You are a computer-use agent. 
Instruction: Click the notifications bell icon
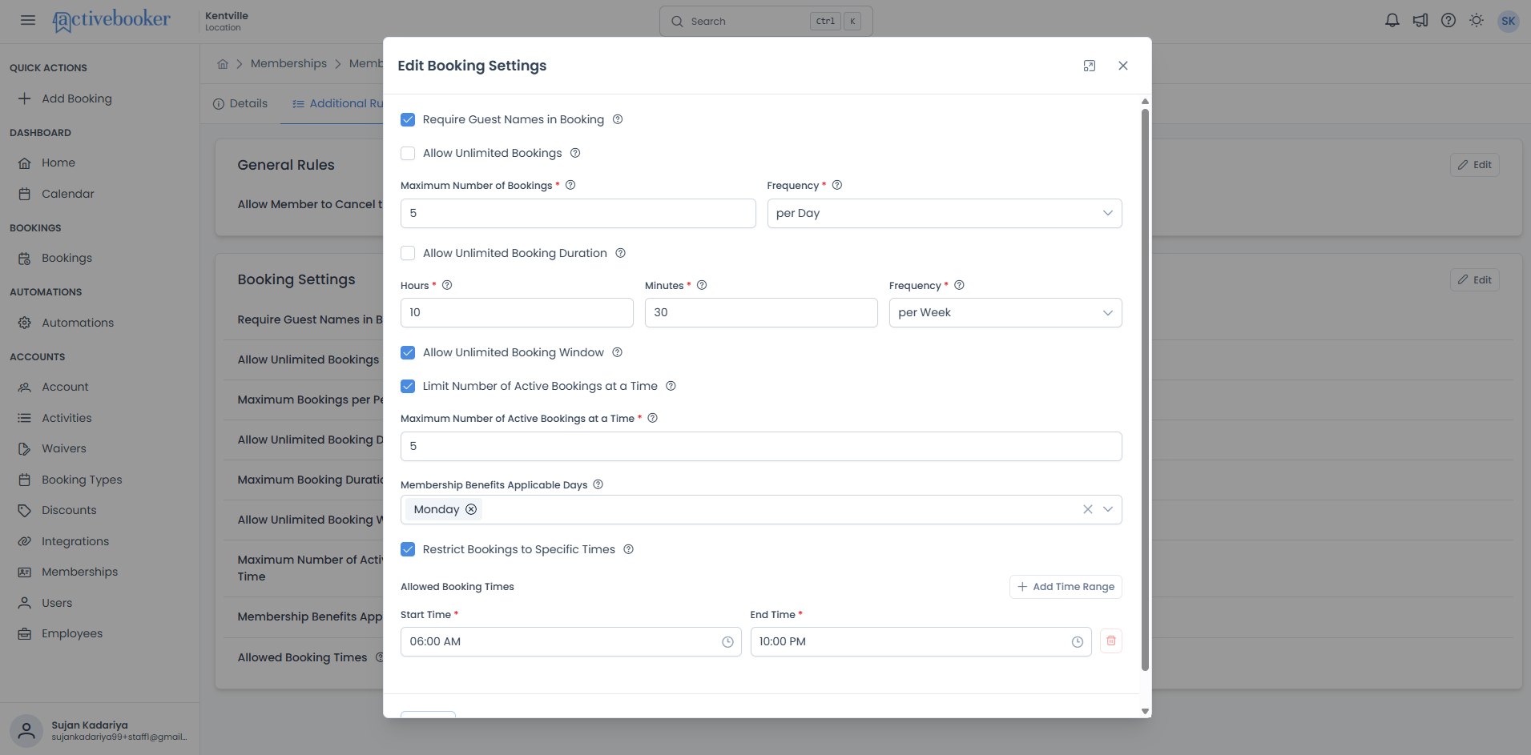click(x=1392, y=21)
